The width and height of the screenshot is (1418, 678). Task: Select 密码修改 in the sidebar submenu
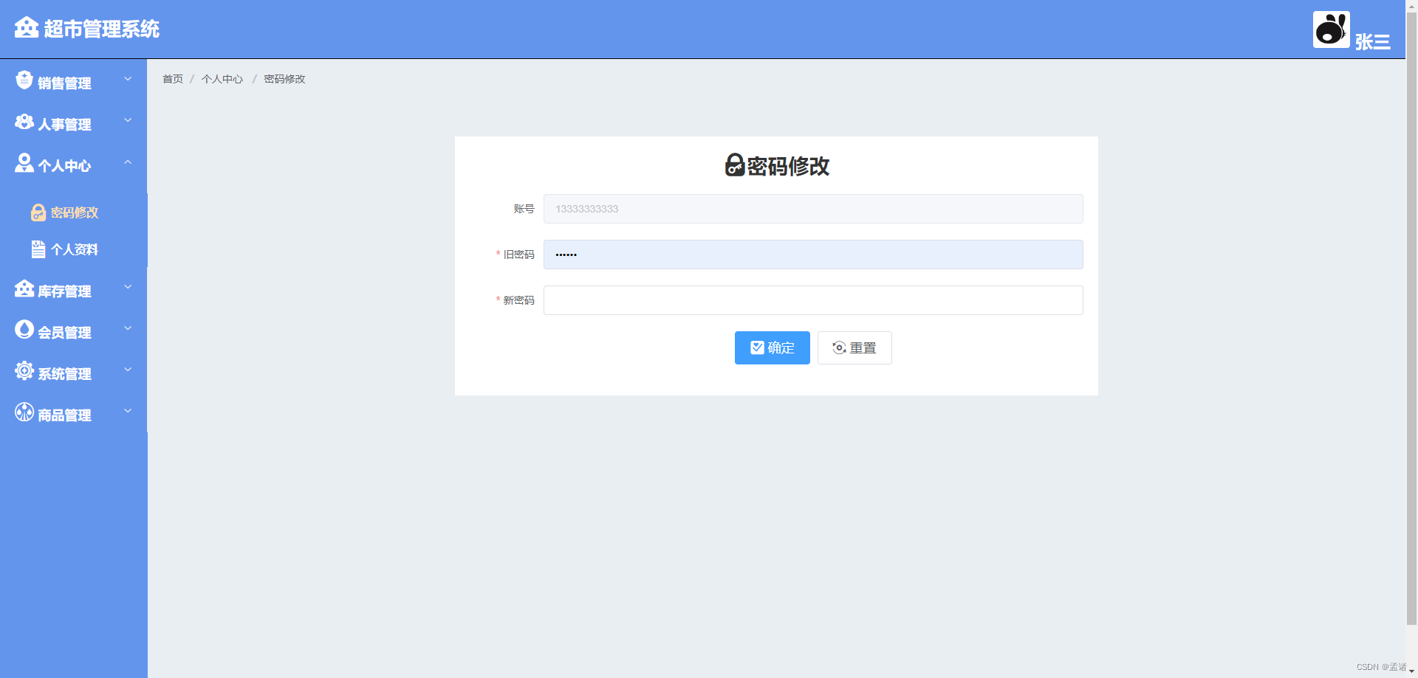point(74,212)
